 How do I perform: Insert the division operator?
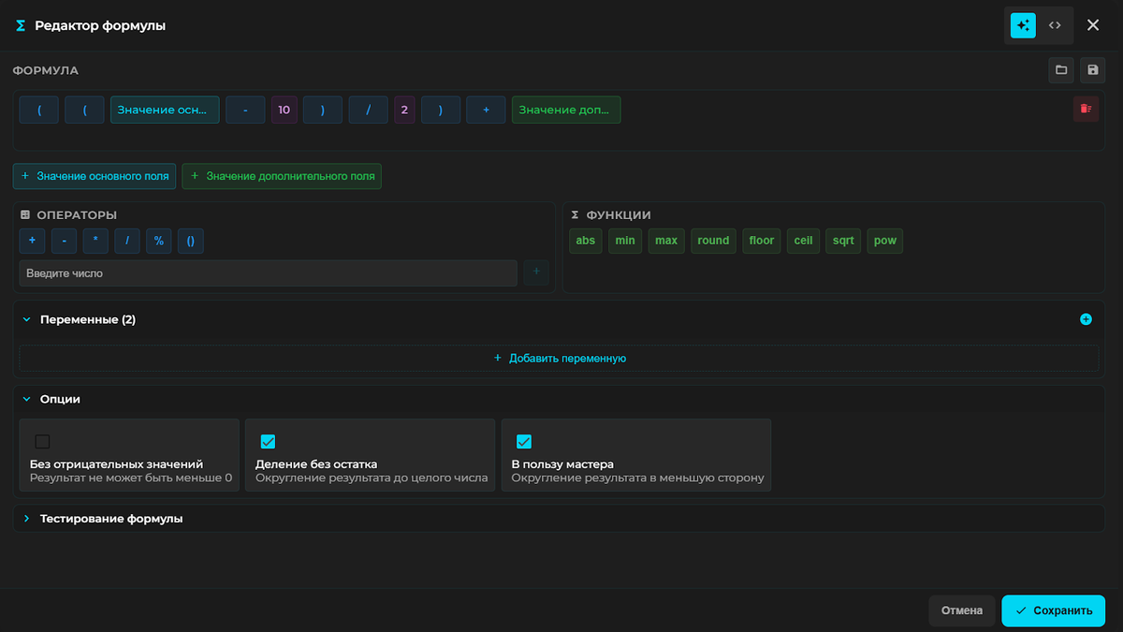(127, 241)
